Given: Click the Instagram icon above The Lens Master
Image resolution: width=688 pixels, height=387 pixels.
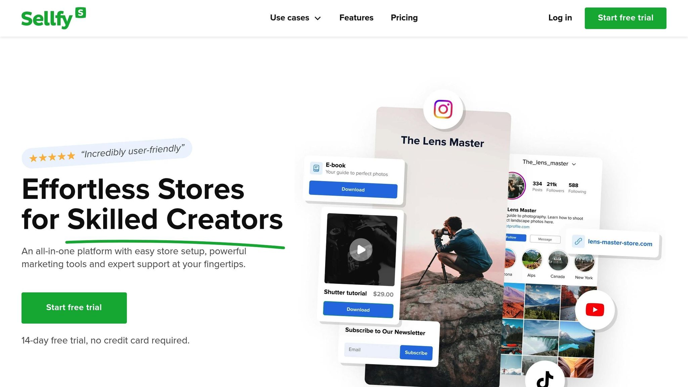Looking at the screenshot, I should [443, 109].
